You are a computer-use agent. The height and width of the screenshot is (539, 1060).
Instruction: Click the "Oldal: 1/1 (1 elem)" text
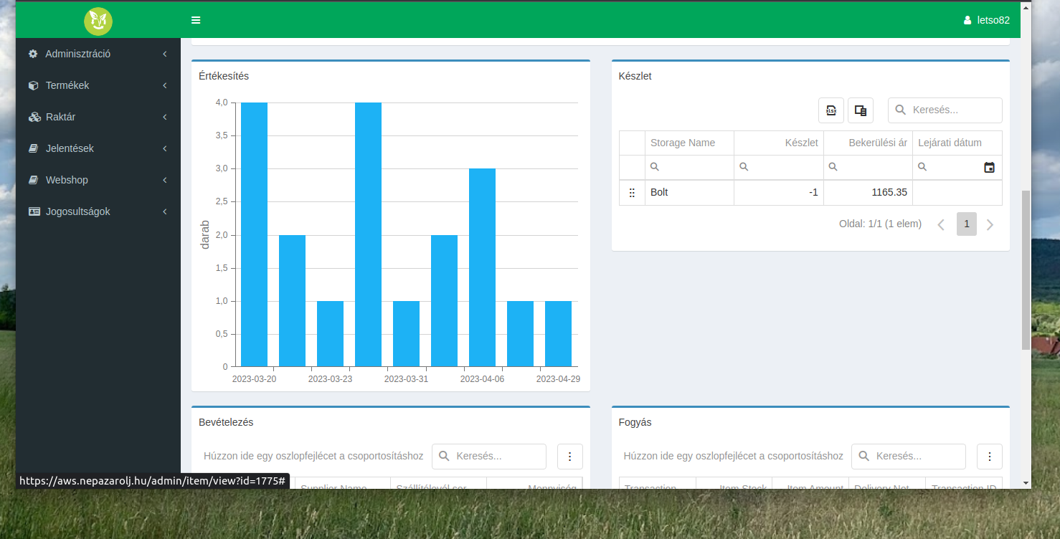[x=880, y=224]
